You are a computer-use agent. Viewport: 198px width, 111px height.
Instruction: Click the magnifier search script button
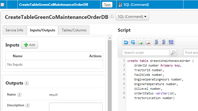(173, 53)
